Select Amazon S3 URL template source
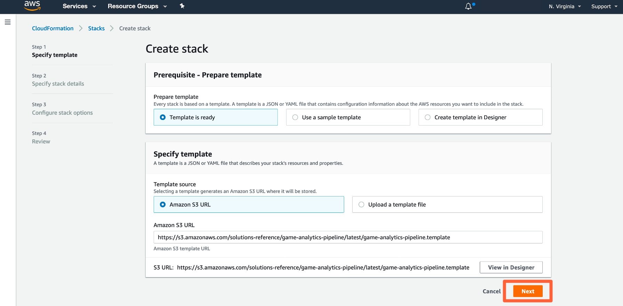 249,204
